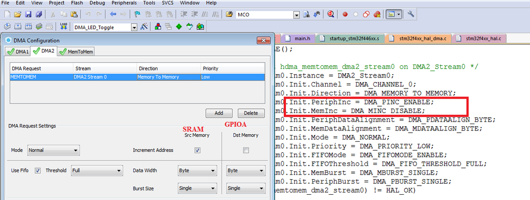The height and width of the screenshot is (200, 530).
Task: Open Src Memory Data Width dropdown
Action: pyautogui.click(x=197, y=171)
